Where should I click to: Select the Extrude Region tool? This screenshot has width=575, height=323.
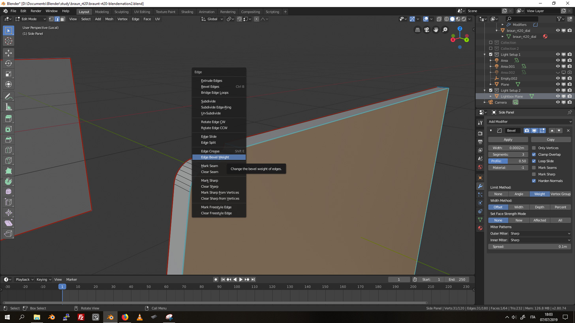click(8, 119)
